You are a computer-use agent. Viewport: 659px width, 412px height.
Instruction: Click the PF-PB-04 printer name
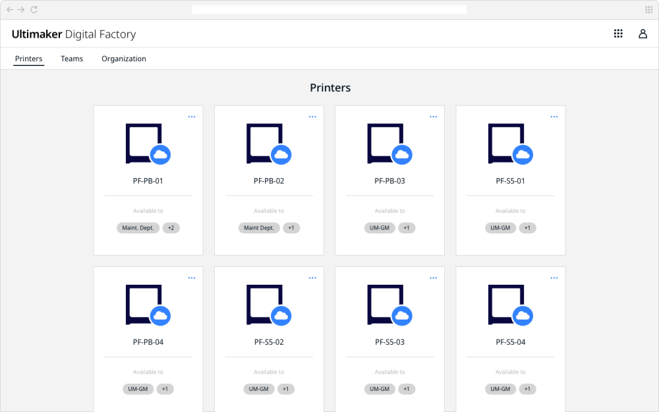tap(148, 342)
